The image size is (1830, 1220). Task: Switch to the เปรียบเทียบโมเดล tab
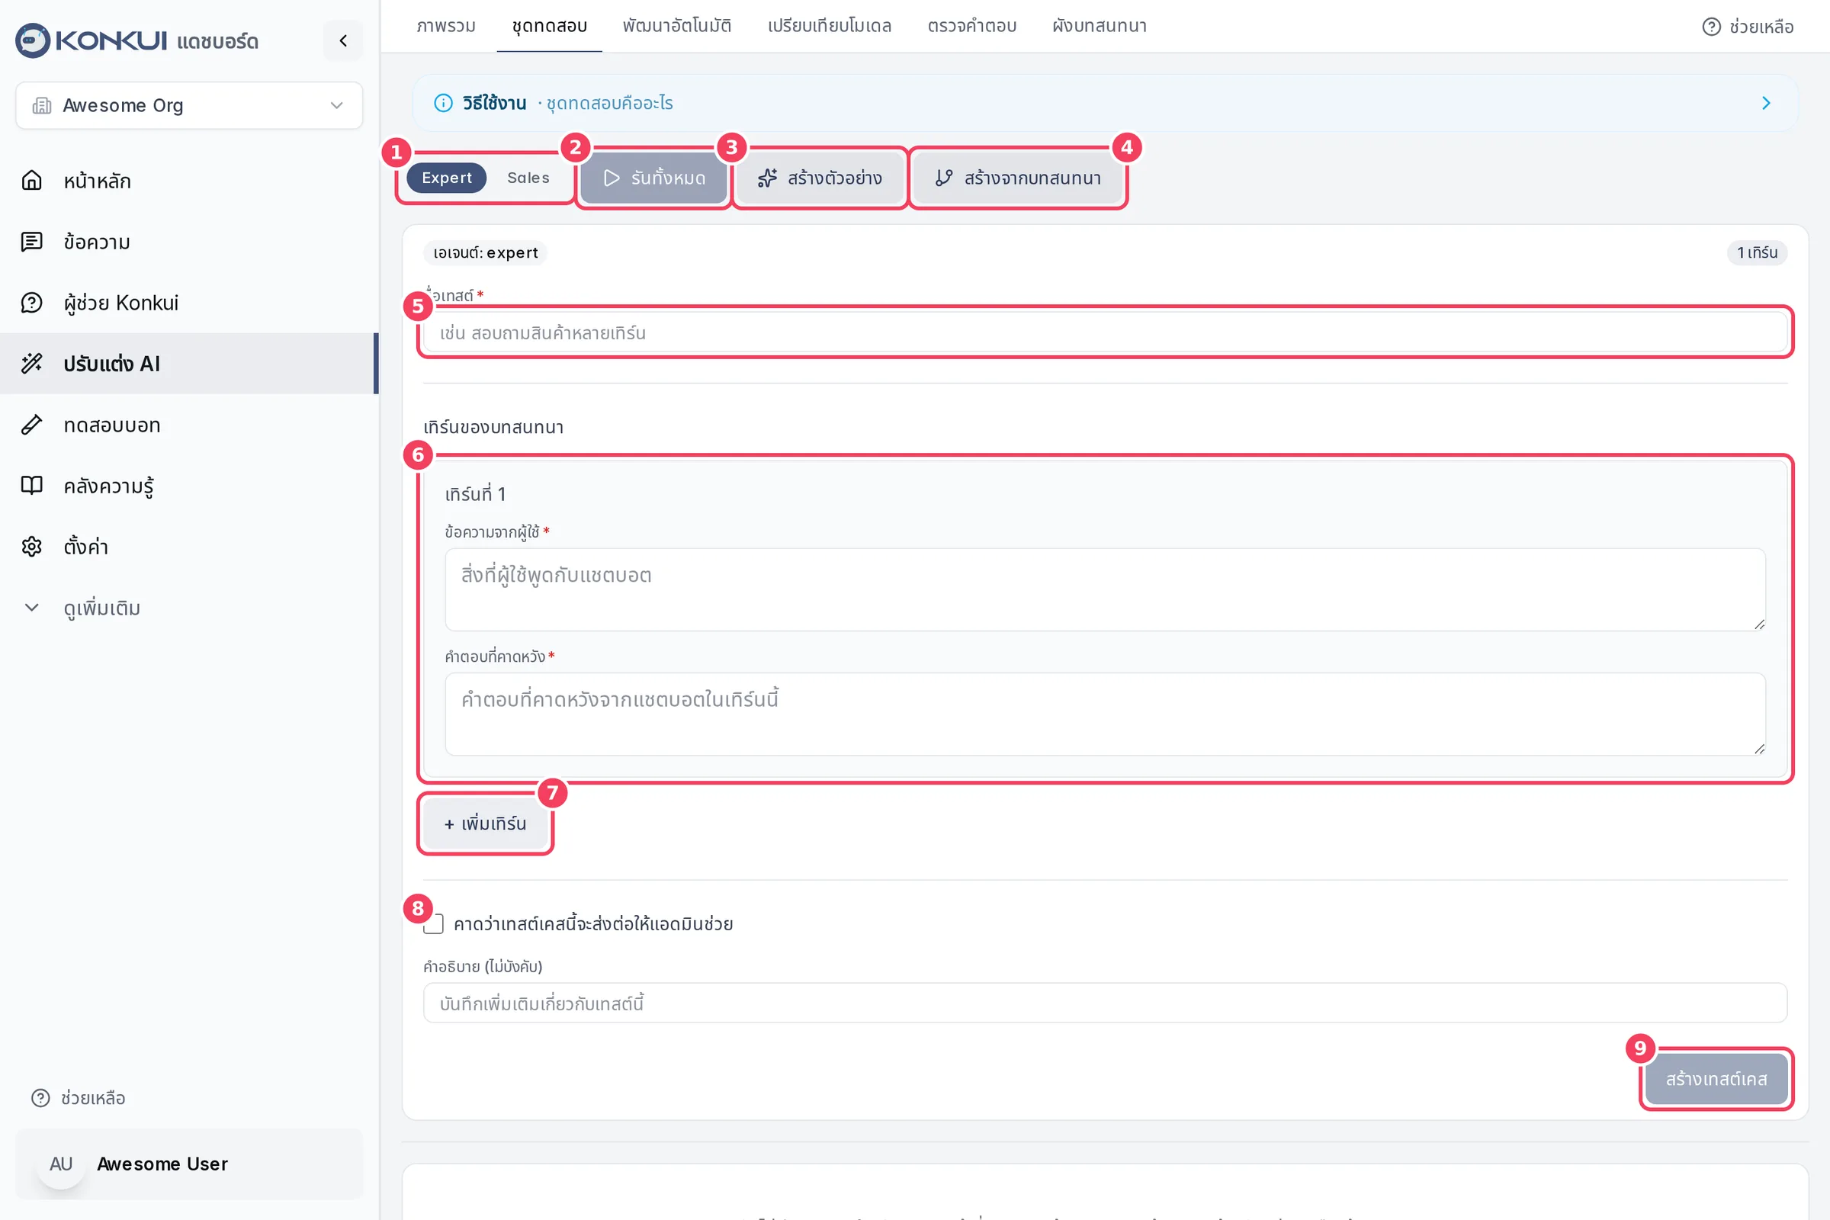pyautogui.click(x=830, y=26)
